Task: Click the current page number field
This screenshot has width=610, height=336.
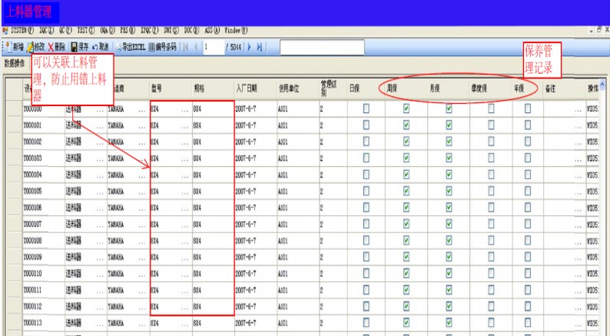Action: (213, 47)
